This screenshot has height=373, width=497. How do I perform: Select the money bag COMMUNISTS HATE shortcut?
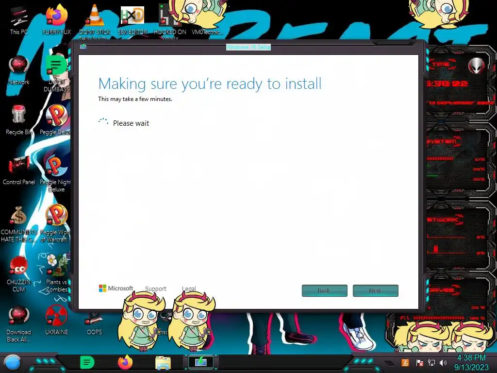coord(19,224)
